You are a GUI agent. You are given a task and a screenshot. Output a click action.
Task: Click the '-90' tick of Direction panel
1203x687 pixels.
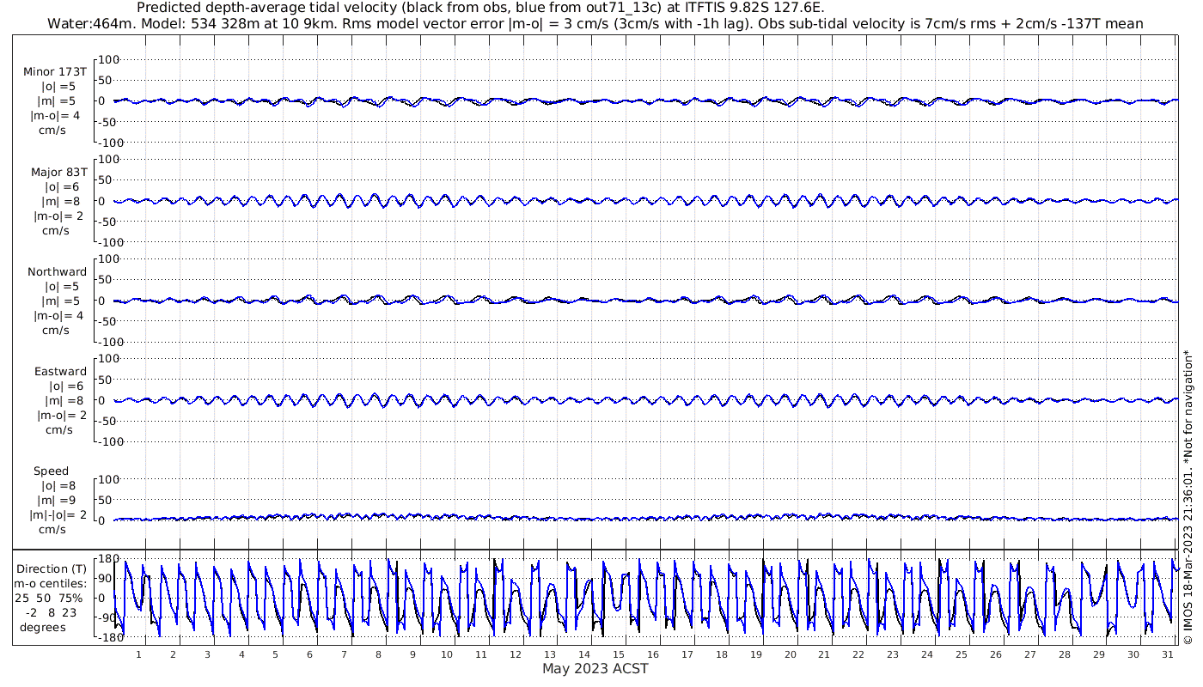click(108, 618)
